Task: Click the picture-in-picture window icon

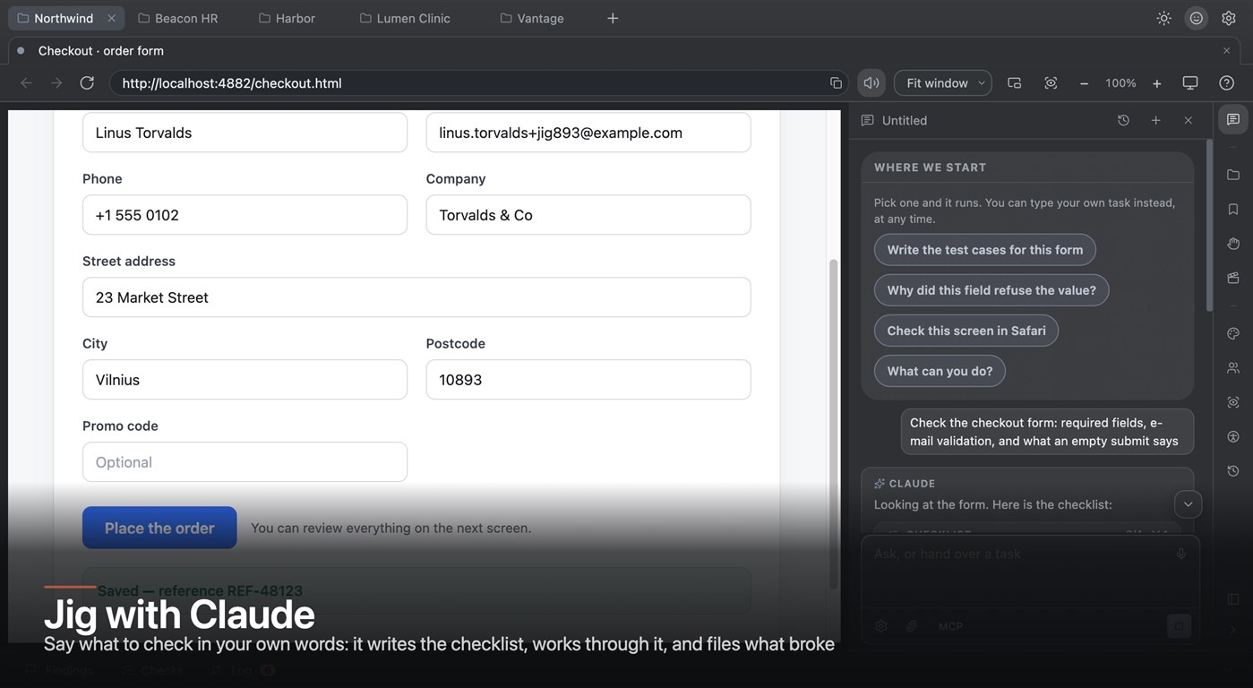Action: click(x=1014, y=83)
